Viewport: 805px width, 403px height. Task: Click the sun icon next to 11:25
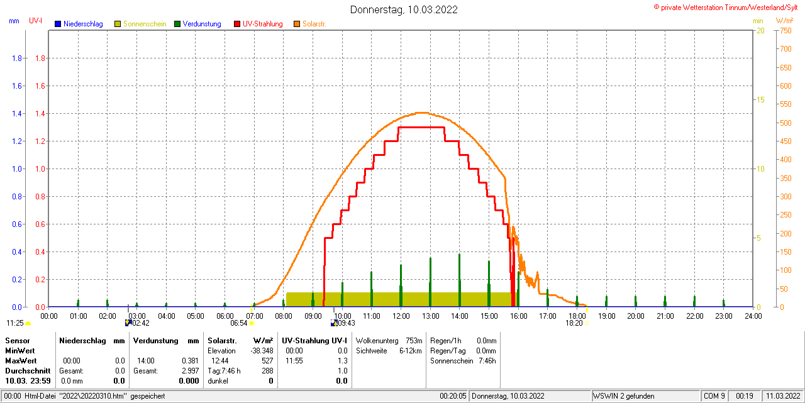coord(28,323)
